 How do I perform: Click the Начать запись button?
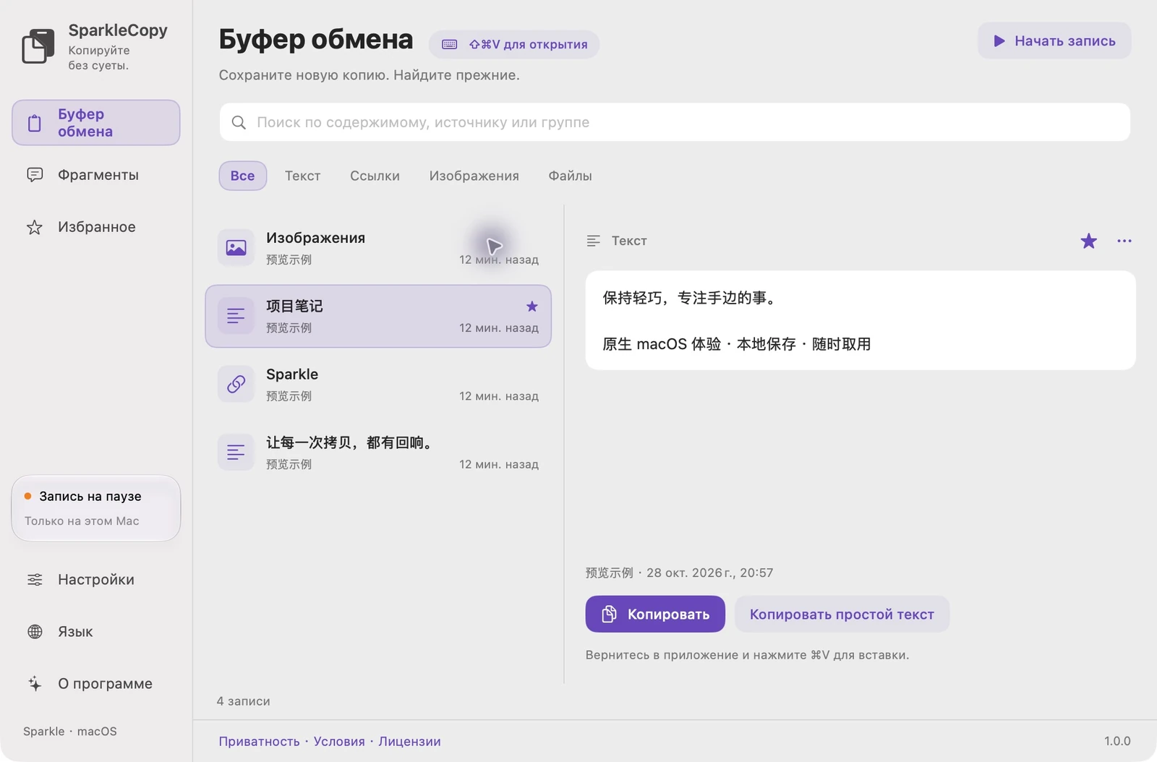pyautogui.click(x=1054, y=41)
